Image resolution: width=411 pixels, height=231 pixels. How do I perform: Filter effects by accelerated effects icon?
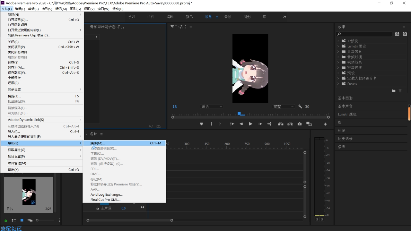pos(397,34)
